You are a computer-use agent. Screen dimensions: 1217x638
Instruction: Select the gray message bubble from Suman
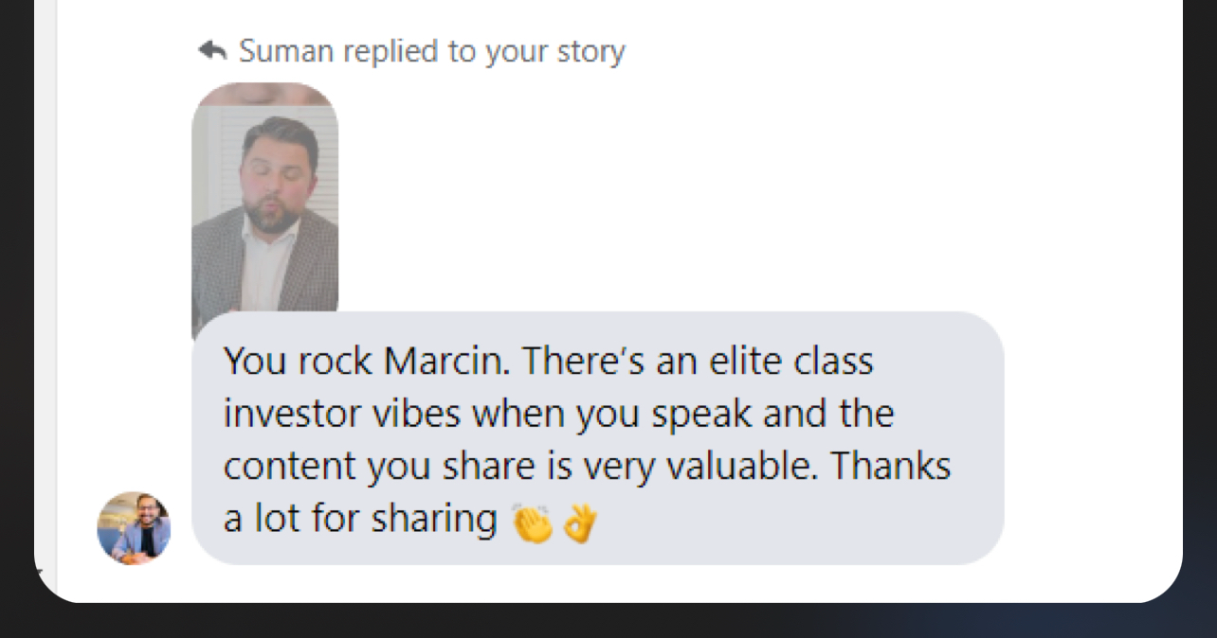pyautogui.click(x=597, y=438)
